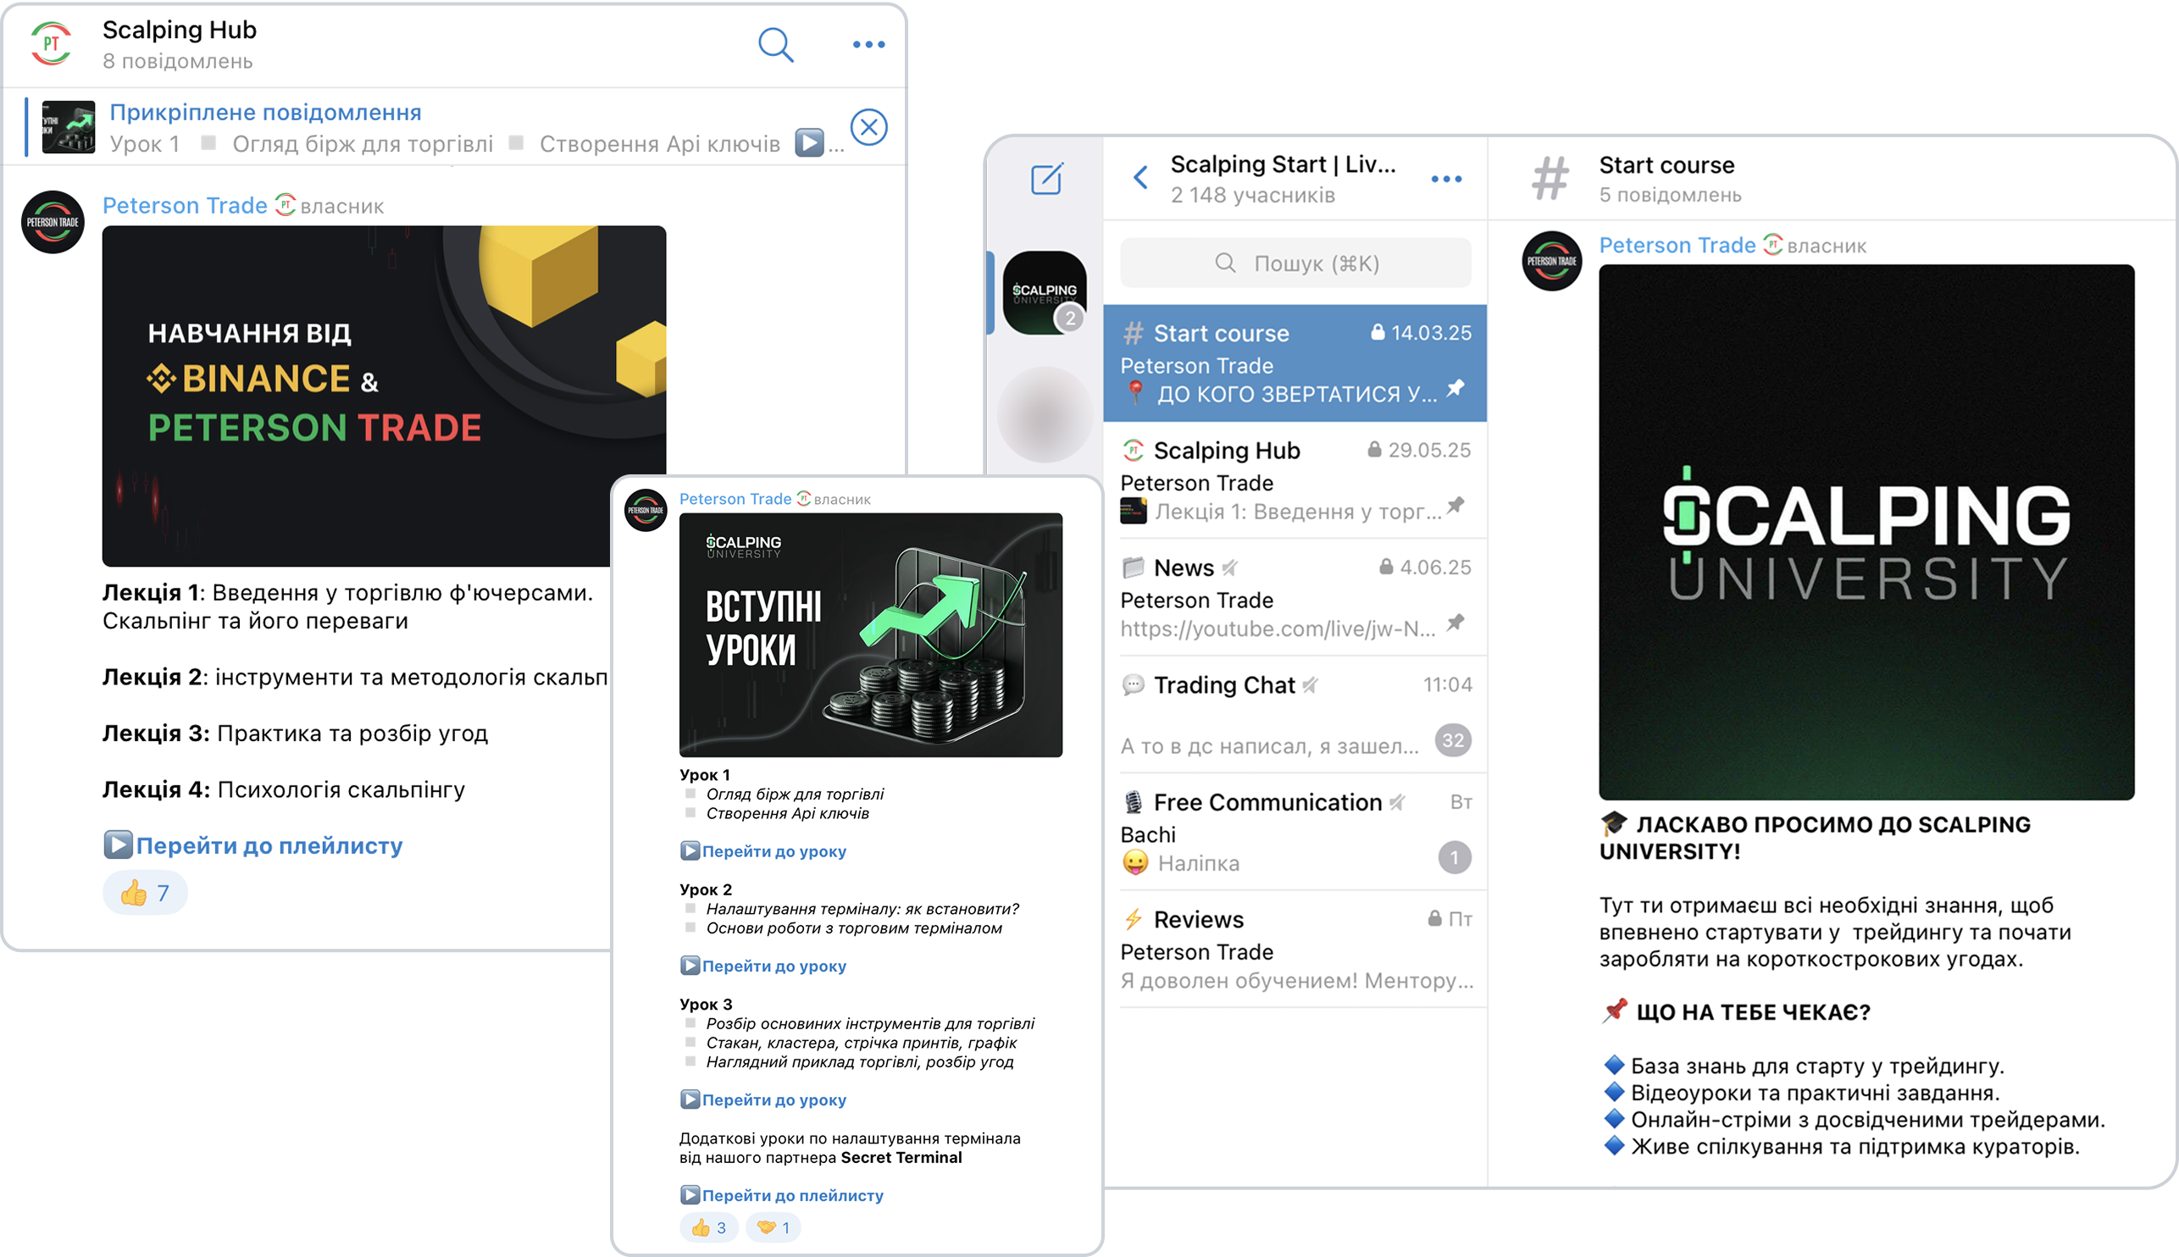Open three-dots menu in Scalping Hub header
This screenshot has height=1257, width=2179.
[868, 45]
